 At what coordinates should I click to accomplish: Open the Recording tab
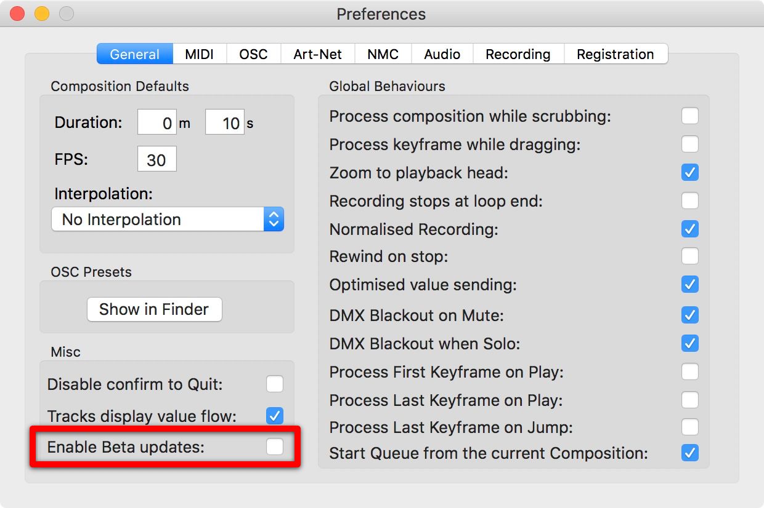tap(518, 54)
